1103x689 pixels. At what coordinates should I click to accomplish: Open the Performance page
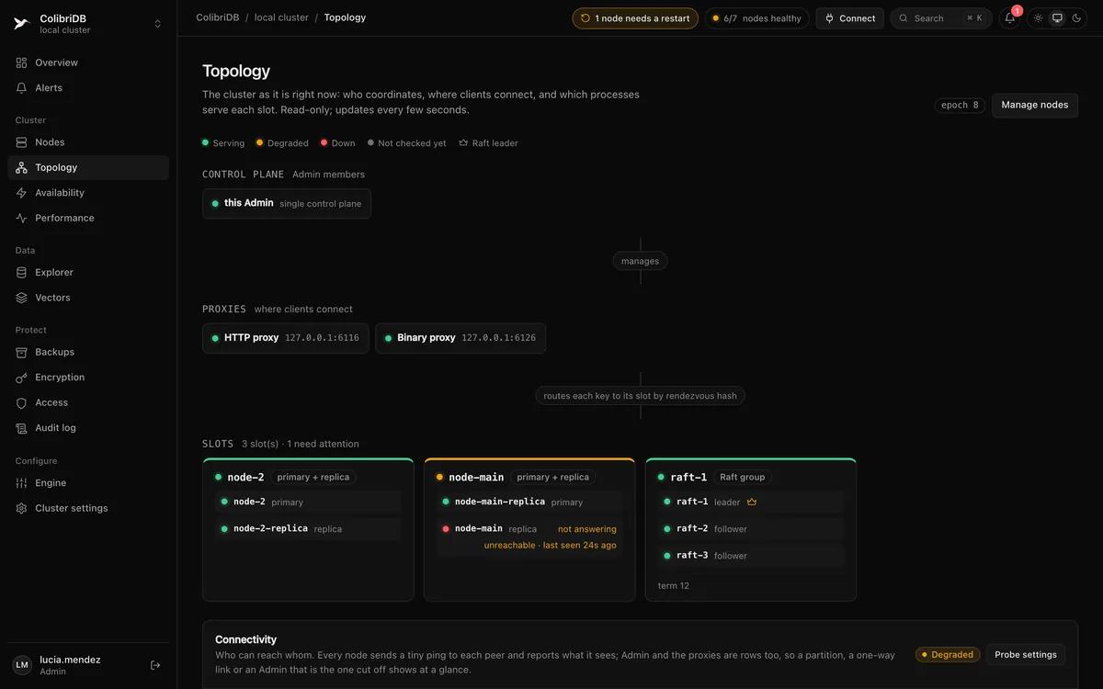(x=88, y=218)
